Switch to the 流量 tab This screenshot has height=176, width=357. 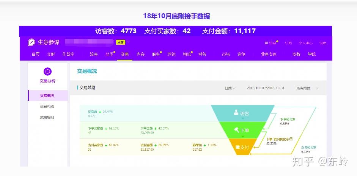click(x=94, y=54)
